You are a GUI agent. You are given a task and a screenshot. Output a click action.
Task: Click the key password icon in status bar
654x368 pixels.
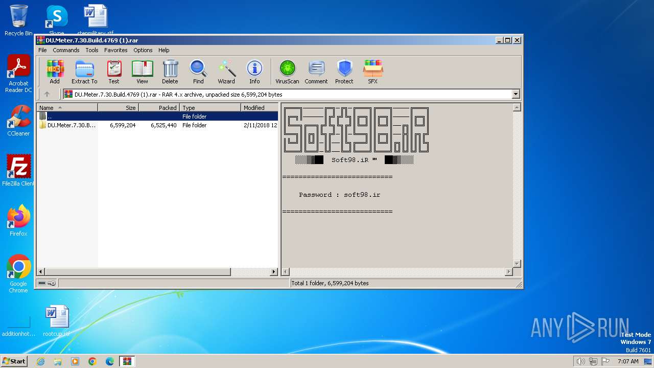tap(52, 283)
